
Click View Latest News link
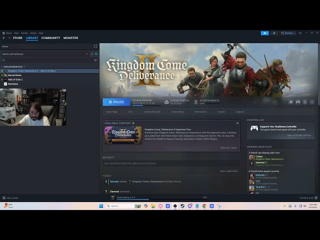(229, 171)
